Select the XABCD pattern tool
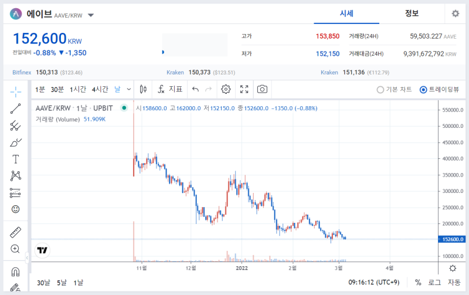The image size is (469, 295). click(x=16, y=175)
